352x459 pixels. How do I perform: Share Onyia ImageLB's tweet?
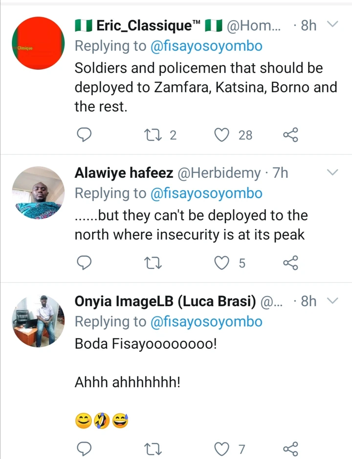(x=291, y=448)
